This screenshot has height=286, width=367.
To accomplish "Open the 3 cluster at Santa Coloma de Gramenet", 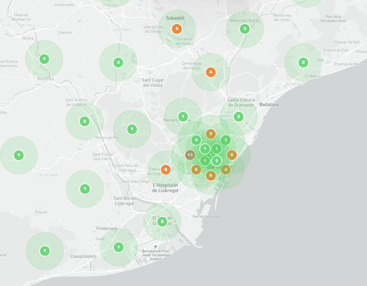I will coord(239,117).
